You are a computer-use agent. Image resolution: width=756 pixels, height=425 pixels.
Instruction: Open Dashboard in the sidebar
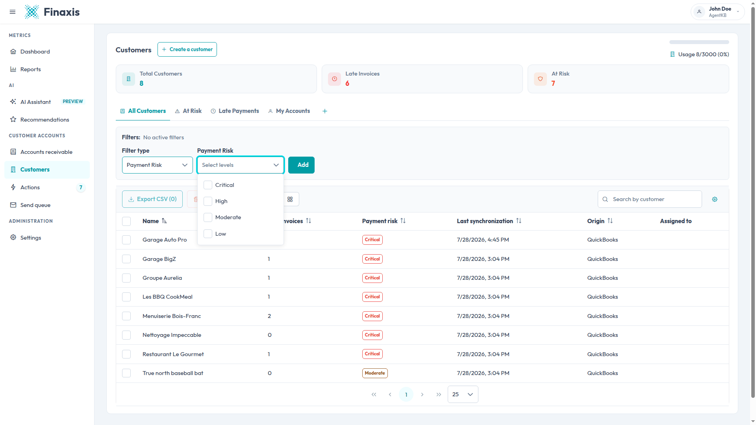click(x=47, y=52)
